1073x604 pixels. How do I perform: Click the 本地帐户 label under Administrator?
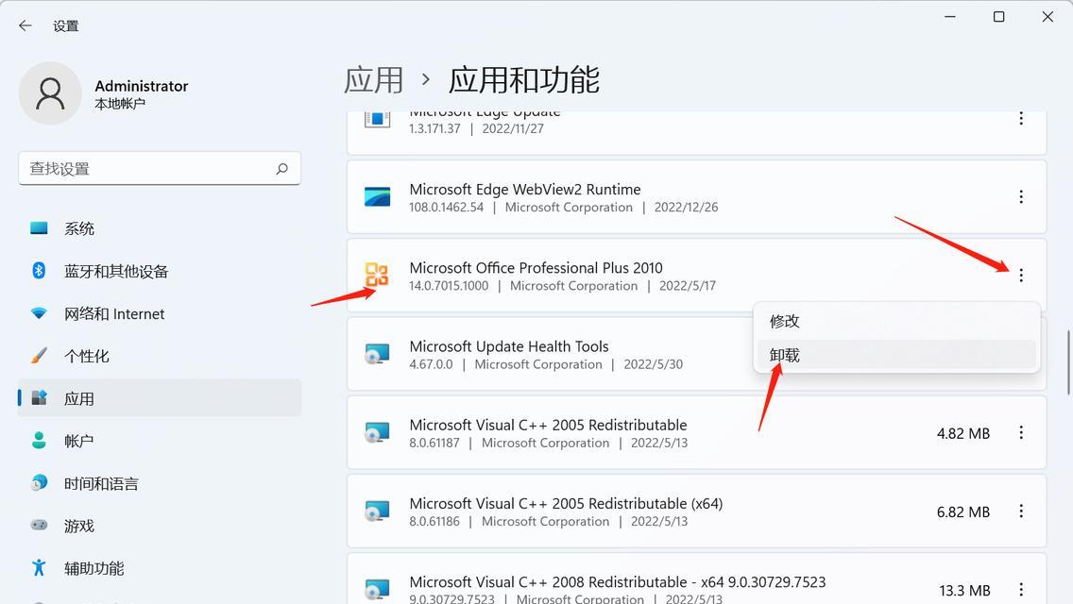tap(120, 104)
